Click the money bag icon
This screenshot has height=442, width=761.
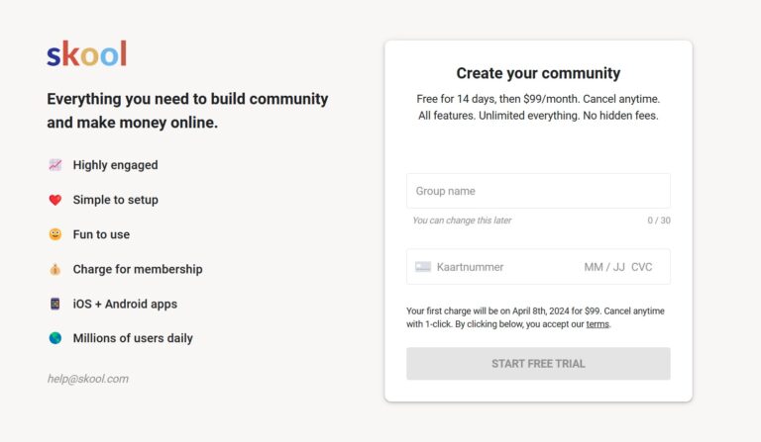55,269
